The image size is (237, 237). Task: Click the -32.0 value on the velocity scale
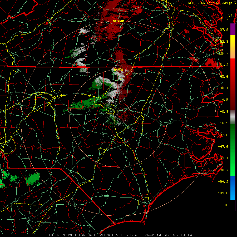[x=223, y=135]
